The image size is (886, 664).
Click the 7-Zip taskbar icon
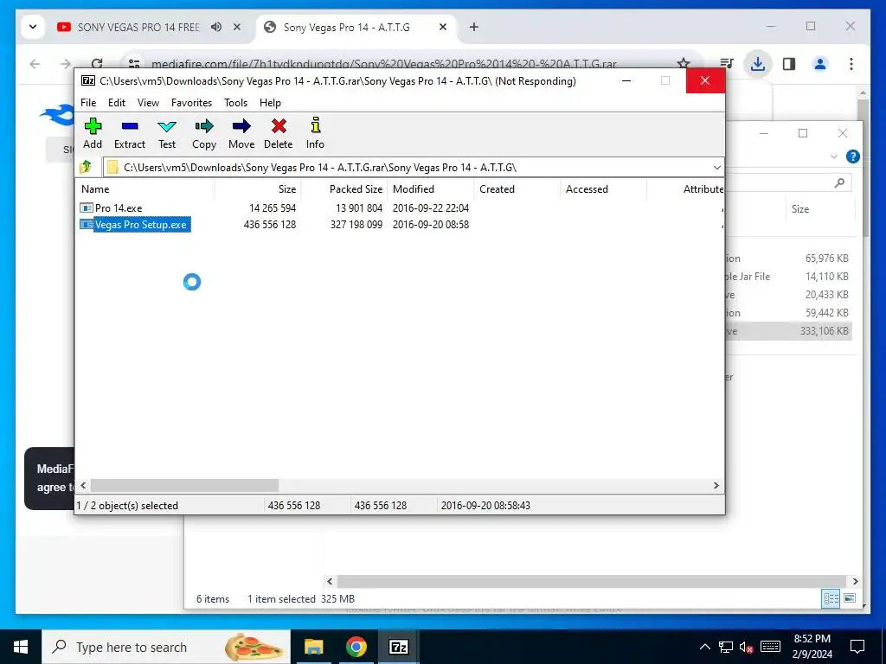398,647
